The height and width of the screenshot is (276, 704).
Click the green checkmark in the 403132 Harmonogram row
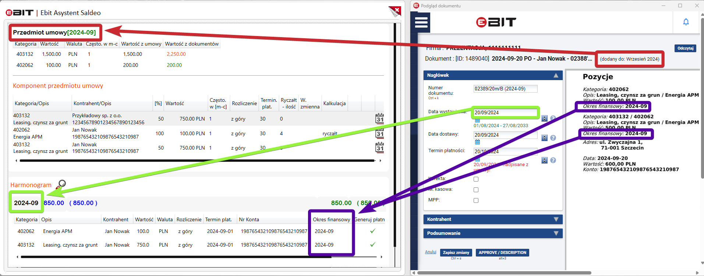[373, 244]
